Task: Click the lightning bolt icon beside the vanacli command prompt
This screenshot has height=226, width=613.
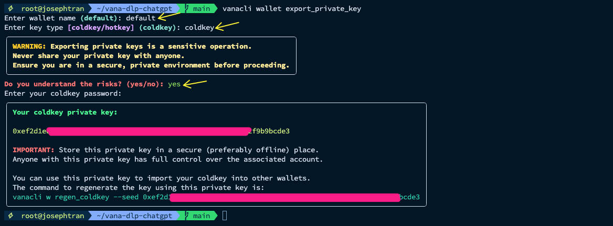Action: tap(10, 9)
